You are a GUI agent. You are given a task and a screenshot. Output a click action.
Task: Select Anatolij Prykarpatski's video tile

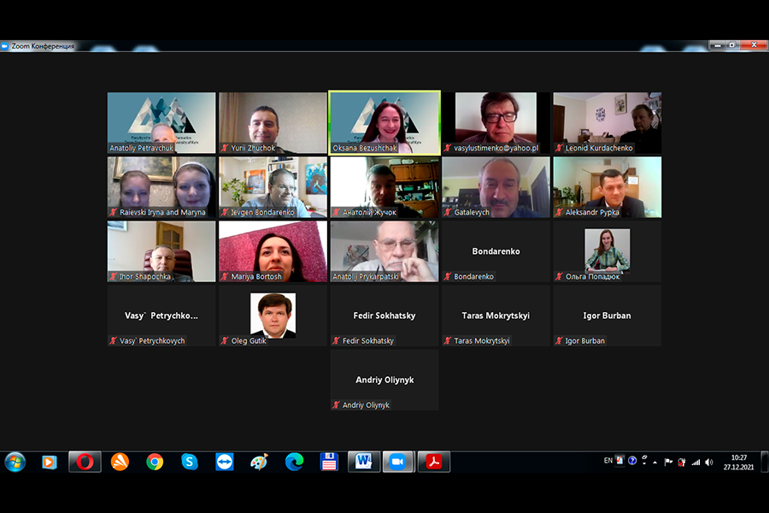coord(384,252)
